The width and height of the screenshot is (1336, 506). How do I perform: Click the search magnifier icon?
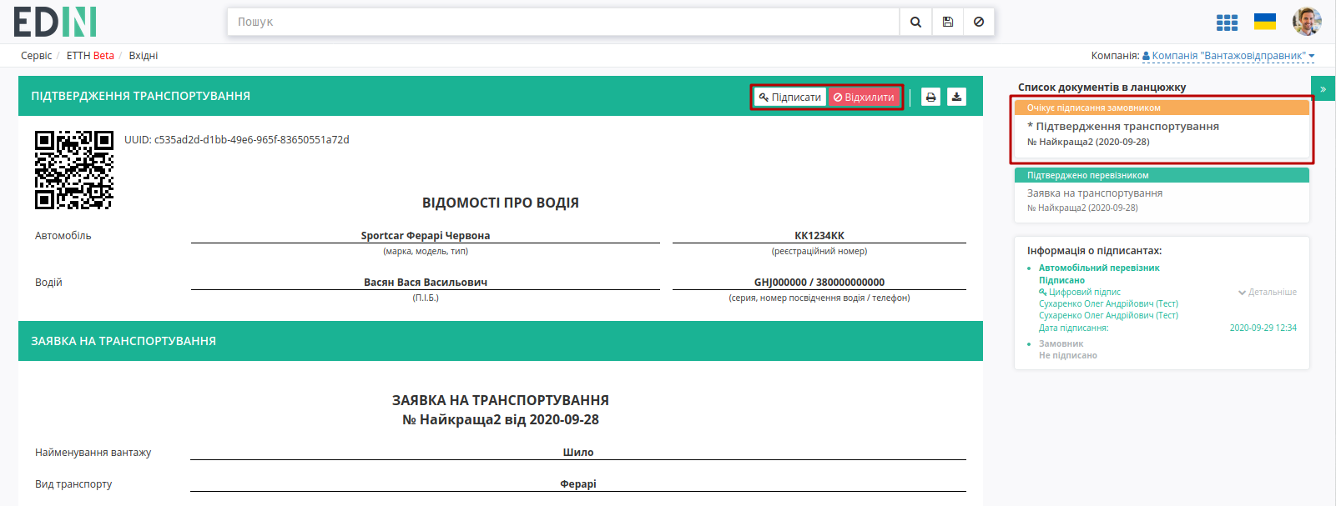click(915, 22)
